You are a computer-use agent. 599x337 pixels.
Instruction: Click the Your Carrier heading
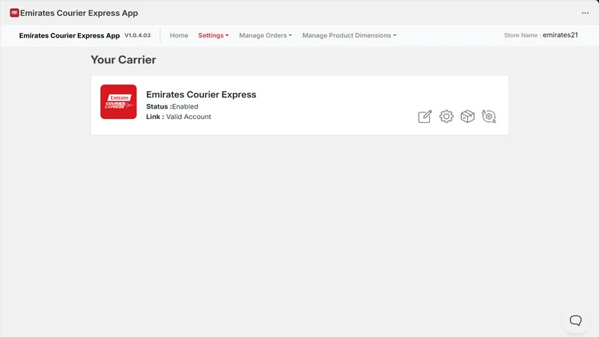tap(123, 60)
